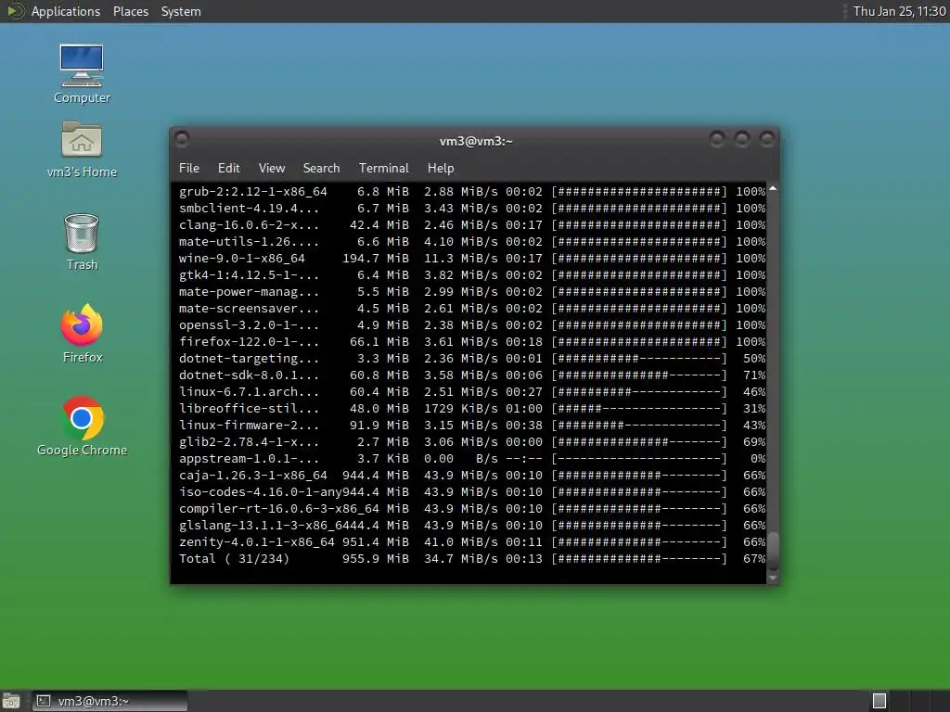Image resolution: width=950 pixels, height=712 pixels.
Task: Click the mate-power-manag... line
Action: pos(472,292)
